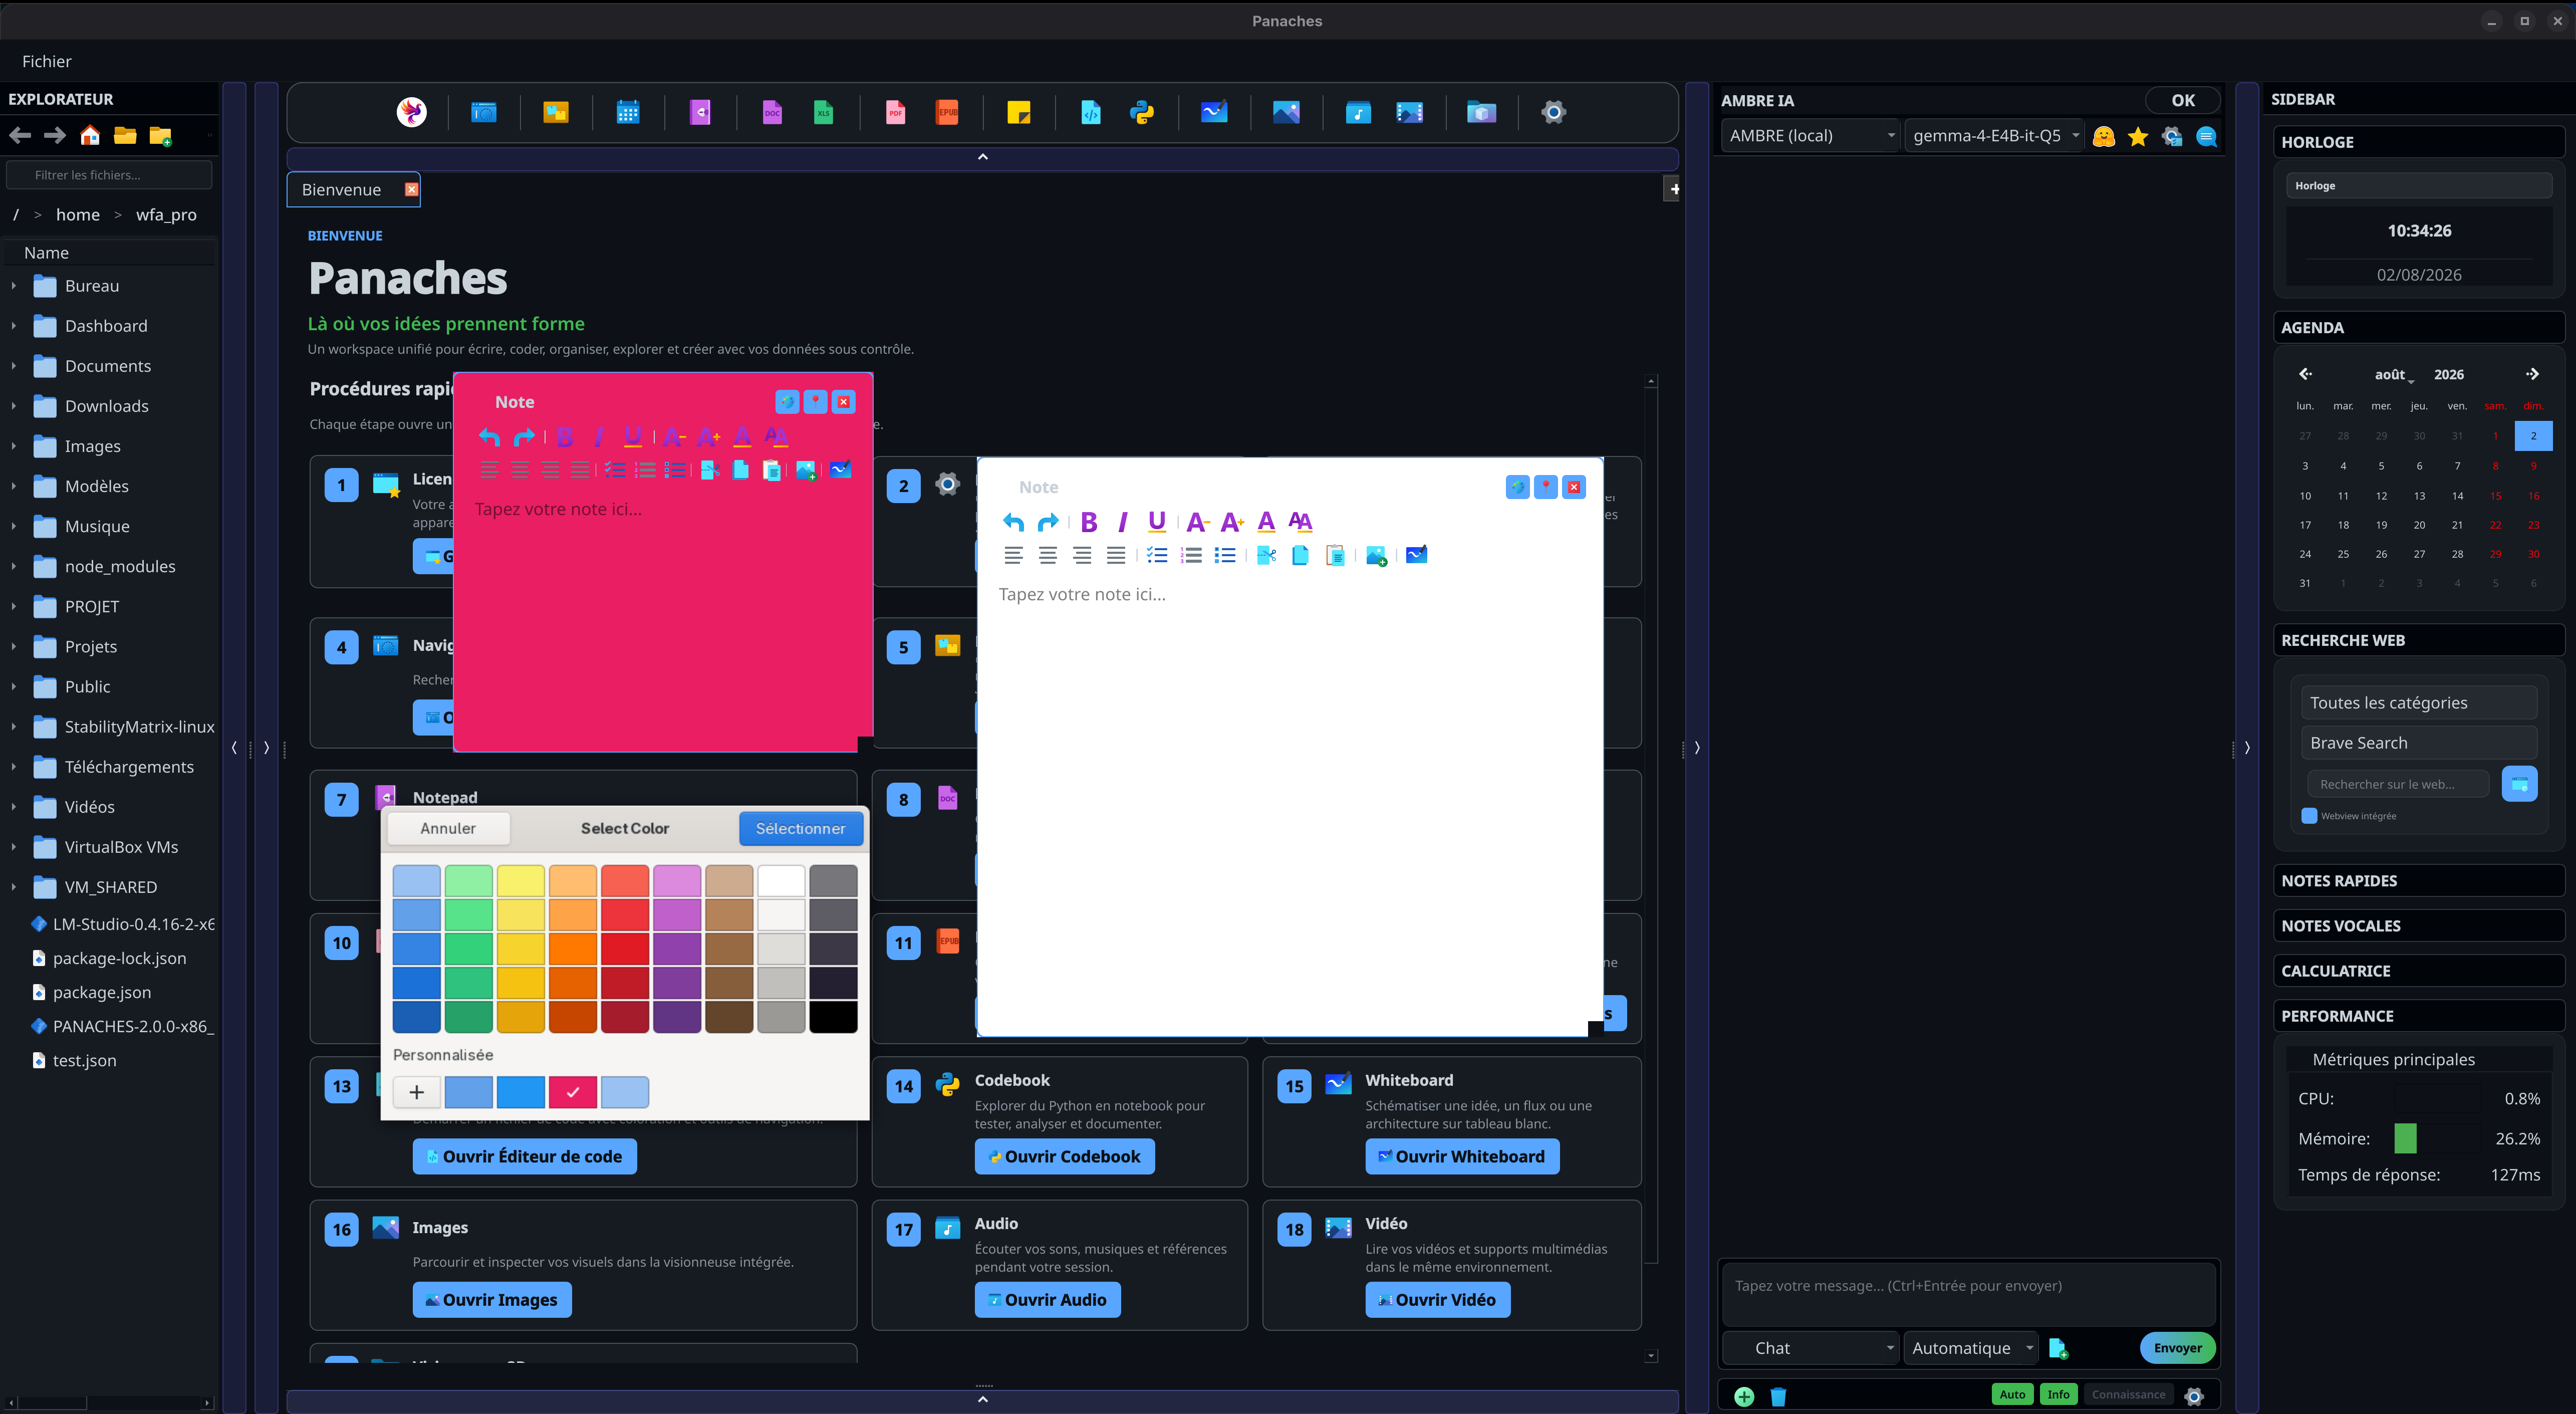Click the Ouvrir Codebook button
This screenshot has width=2576, height=1414.
pyautogui.click(x=1064, y=1156)
